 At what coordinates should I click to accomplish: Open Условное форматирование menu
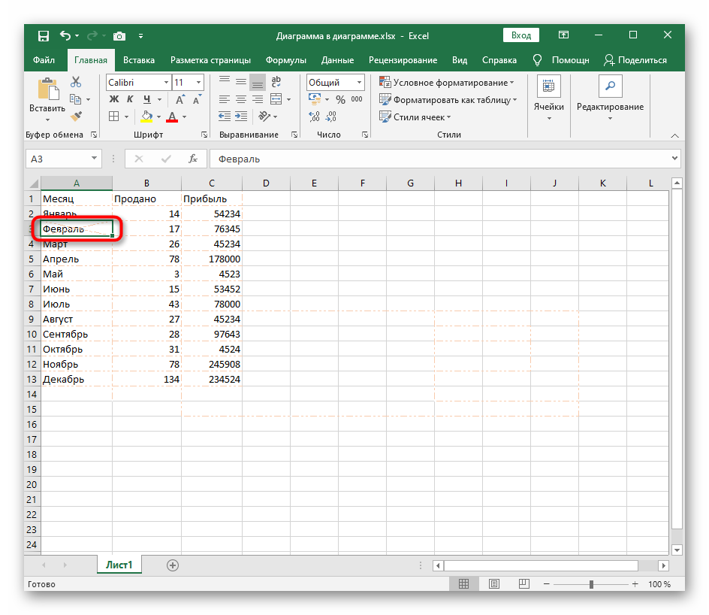pyautogui.click(x=448, y=83)
